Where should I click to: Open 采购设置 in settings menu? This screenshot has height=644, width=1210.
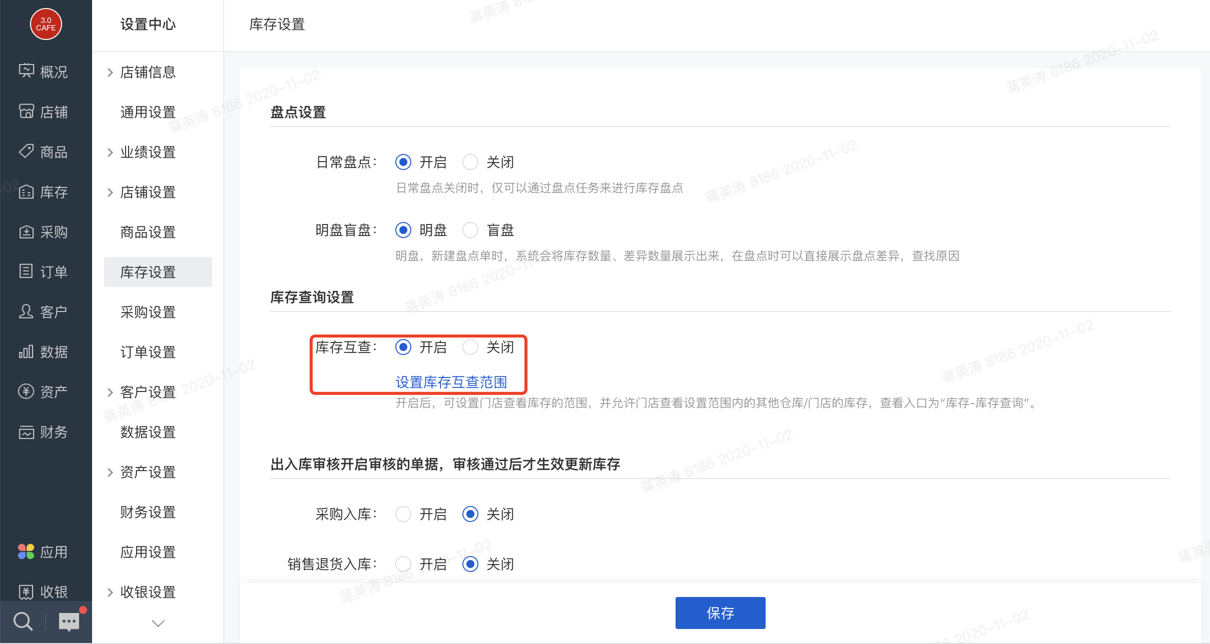click(148, 312)
